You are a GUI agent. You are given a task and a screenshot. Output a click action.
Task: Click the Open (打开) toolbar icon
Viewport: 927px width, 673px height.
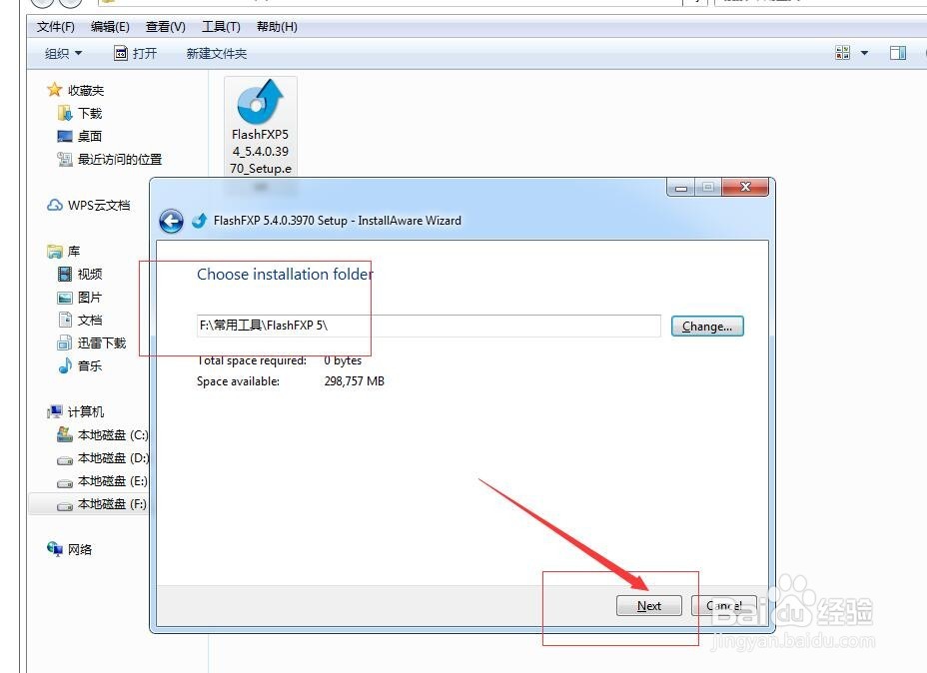coord(121,53)
